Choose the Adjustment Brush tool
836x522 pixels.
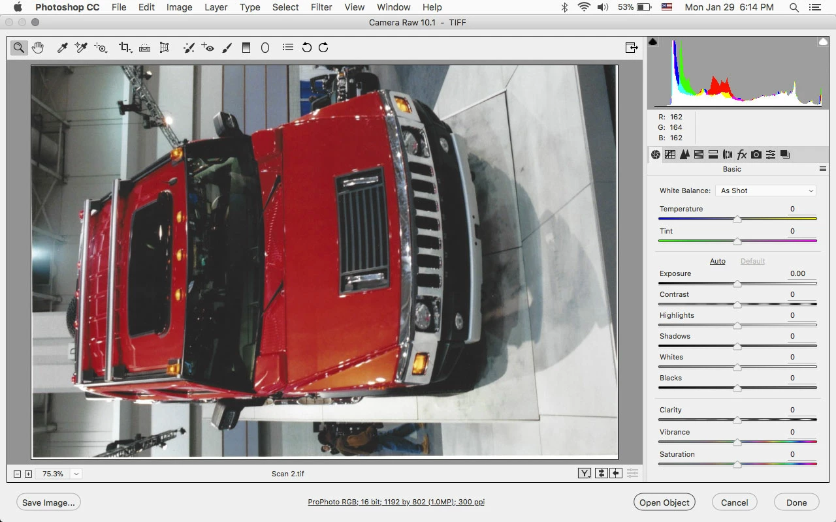tap(227, 48)
